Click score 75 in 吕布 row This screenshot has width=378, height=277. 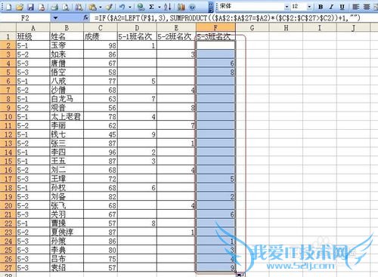(101, 259)
